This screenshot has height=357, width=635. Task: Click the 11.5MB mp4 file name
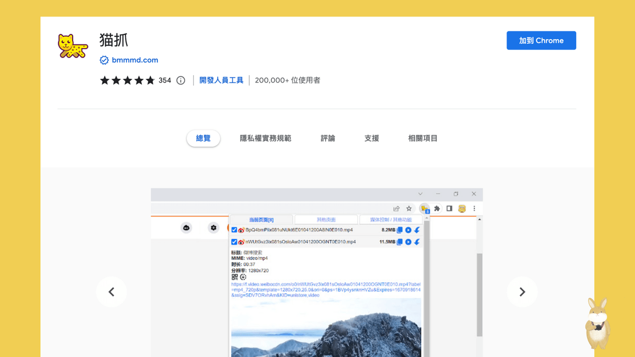[301, 242]
